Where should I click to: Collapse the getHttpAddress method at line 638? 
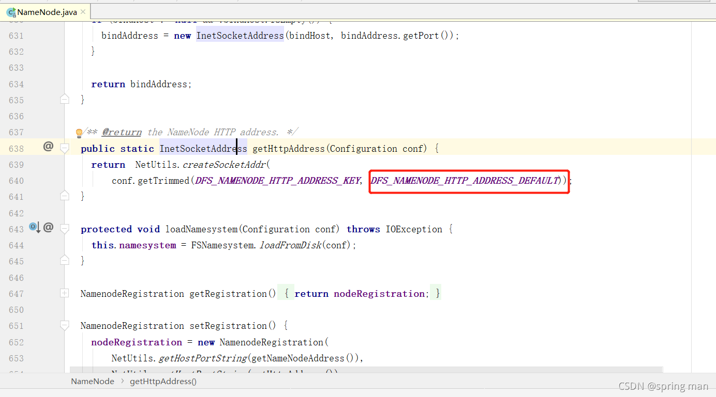(x=65, y=148)
